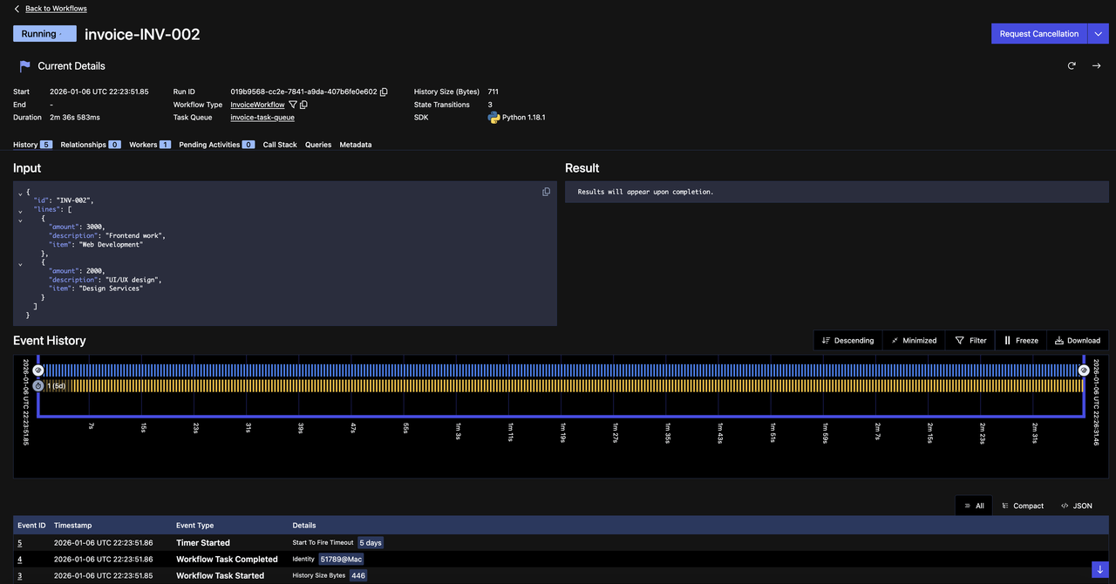Image resolution: width=1116 pixels, height=584 pixels.
Task: Switch to JSON event view
Action: [x=1076, y=506]
